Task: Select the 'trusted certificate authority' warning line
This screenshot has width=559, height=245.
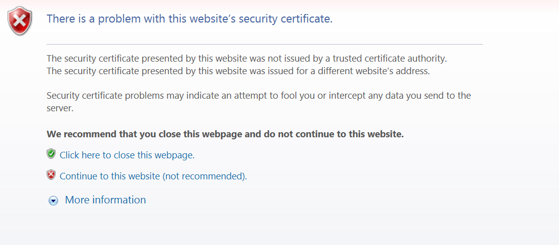Action: 246,58
